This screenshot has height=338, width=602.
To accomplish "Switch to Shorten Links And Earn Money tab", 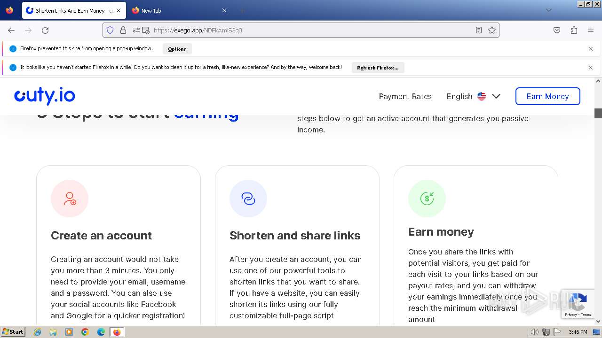I will pyautogui.click(x=74, y=10).
